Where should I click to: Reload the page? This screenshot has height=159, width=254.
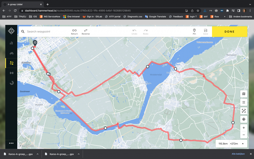coord(15,11)
